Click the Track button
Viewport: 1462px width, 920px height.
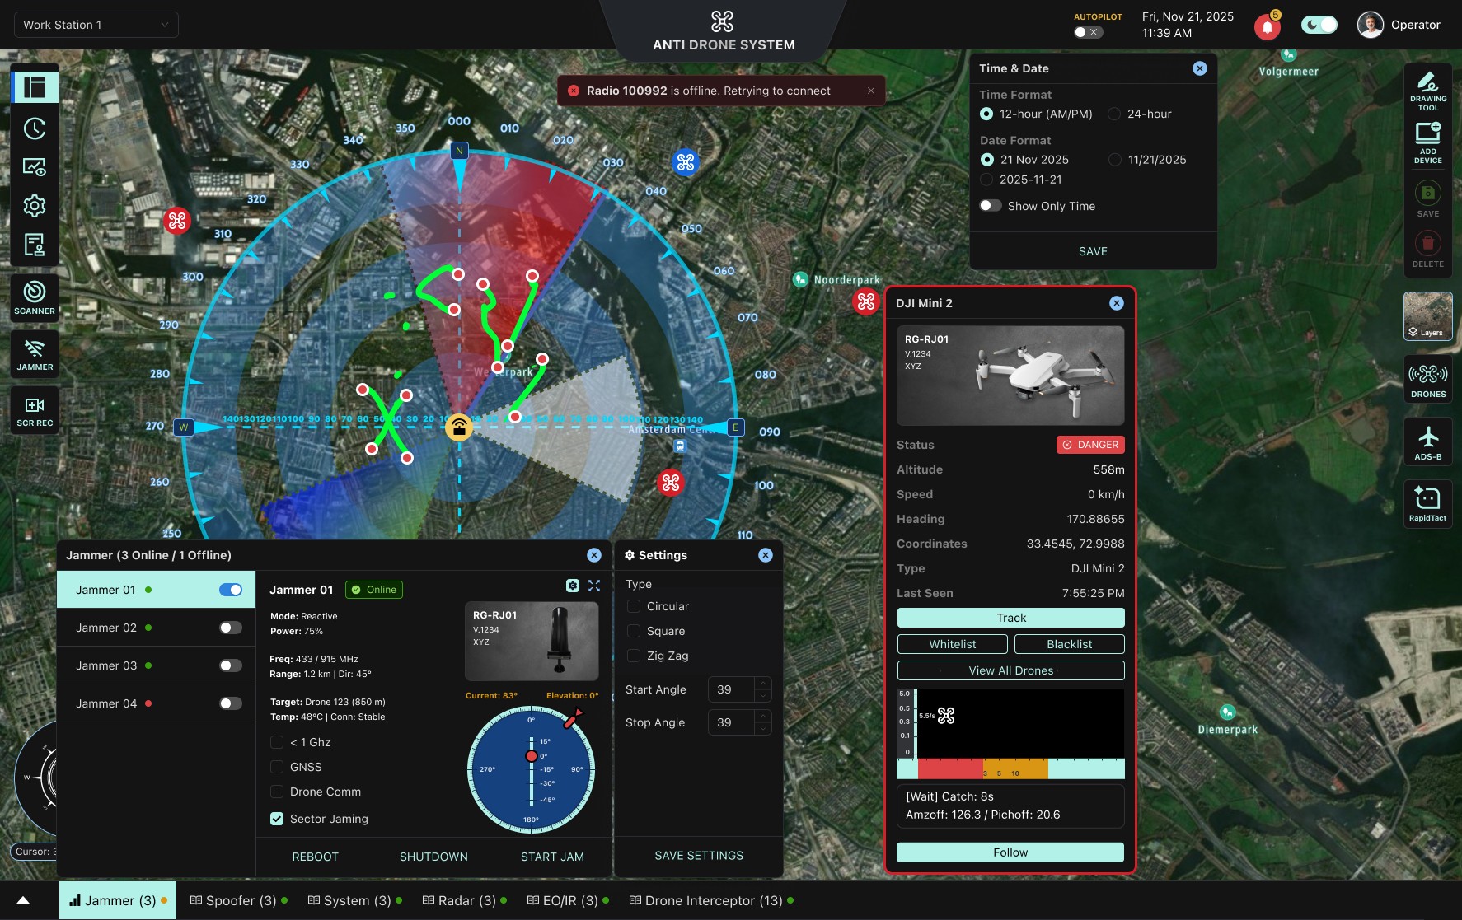click(1010, 618)
